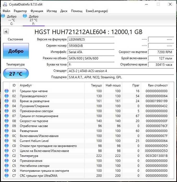Click the previous disk arrow button
This screenshot has height=182, width=177.
[x=6, y=32]
